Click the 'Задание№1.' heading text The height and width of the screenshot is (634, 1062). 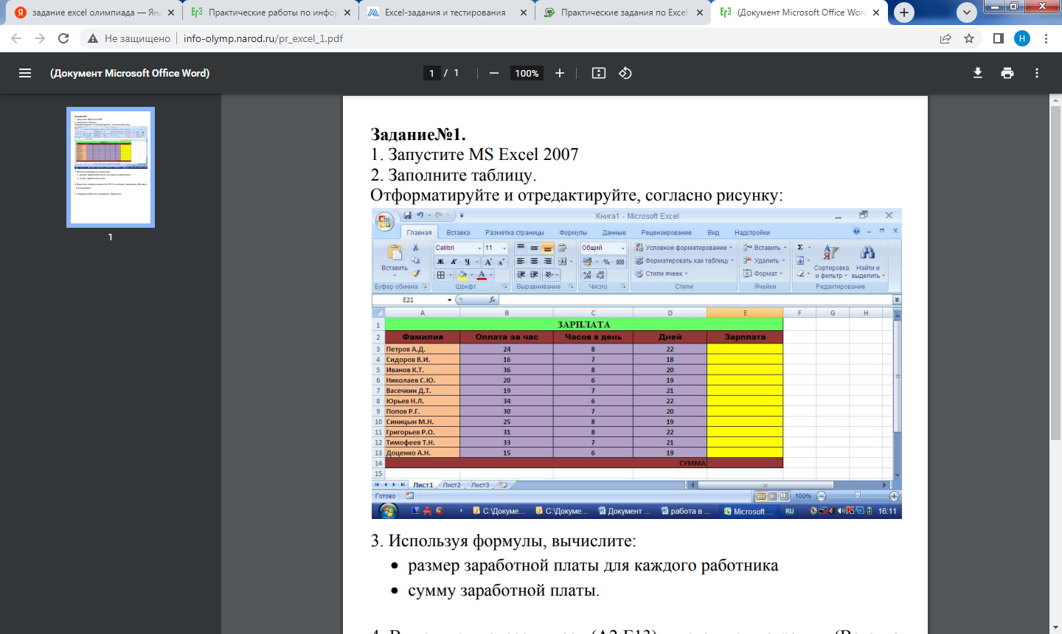click(x=418, y=134)
